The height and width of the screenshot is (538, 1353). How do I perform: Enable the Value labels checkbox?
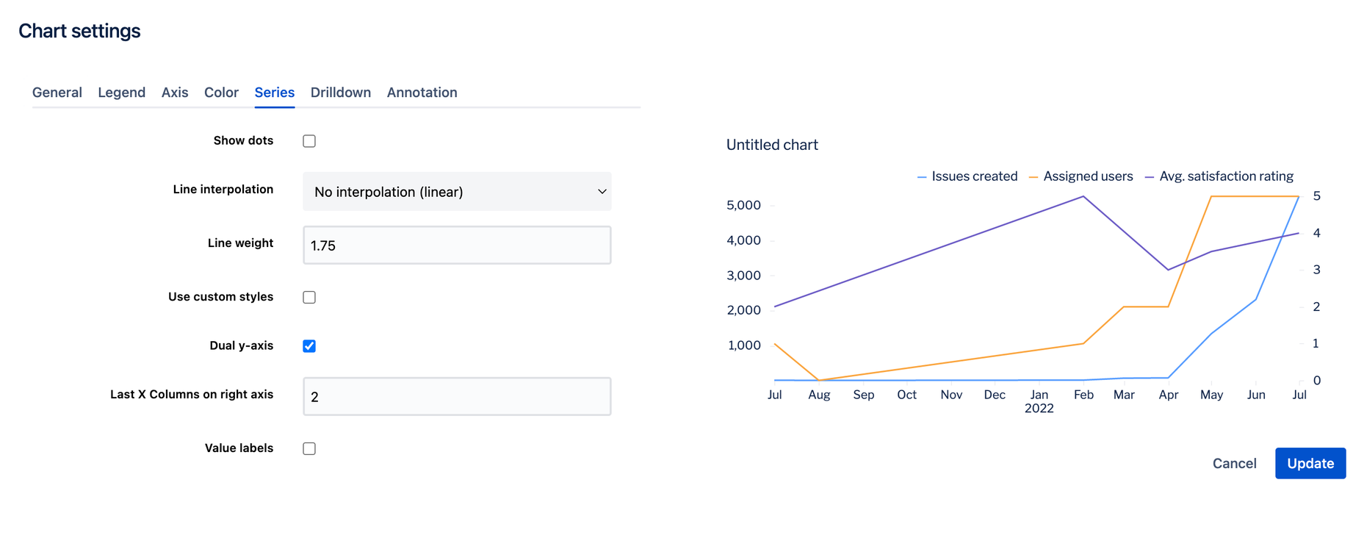click(309, 448)
